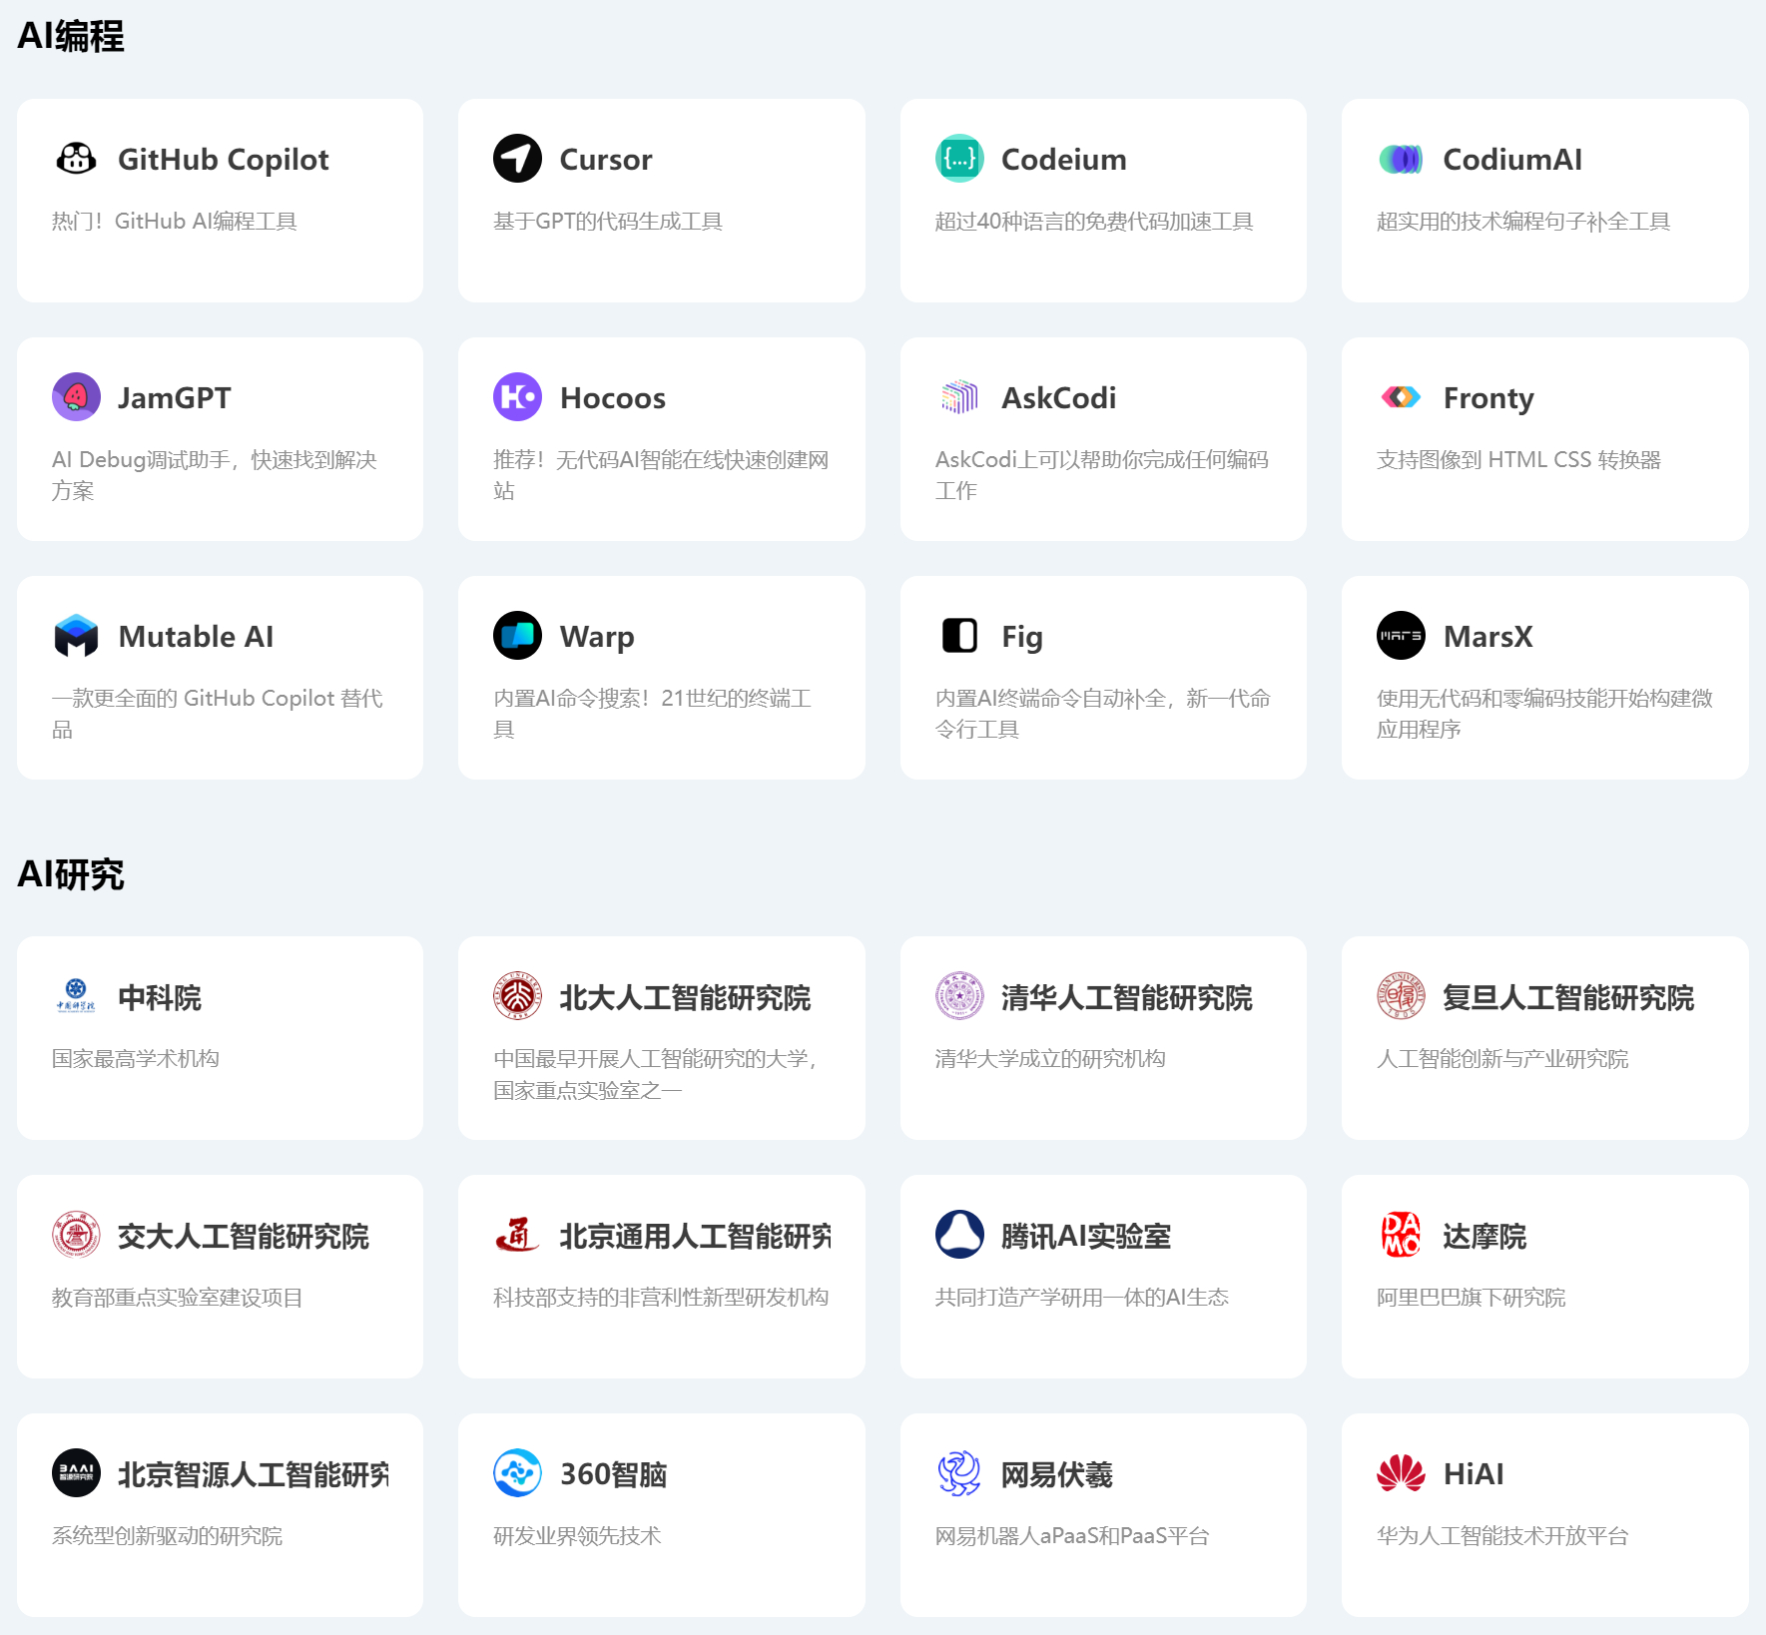
Task: Open the 达摩院 title link
Action: (x=1484, y=1236)
